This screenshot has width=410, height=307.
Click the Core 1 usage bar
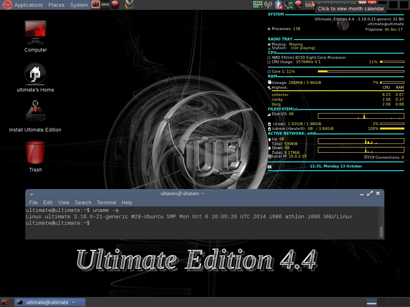click(x=361, y=71)
